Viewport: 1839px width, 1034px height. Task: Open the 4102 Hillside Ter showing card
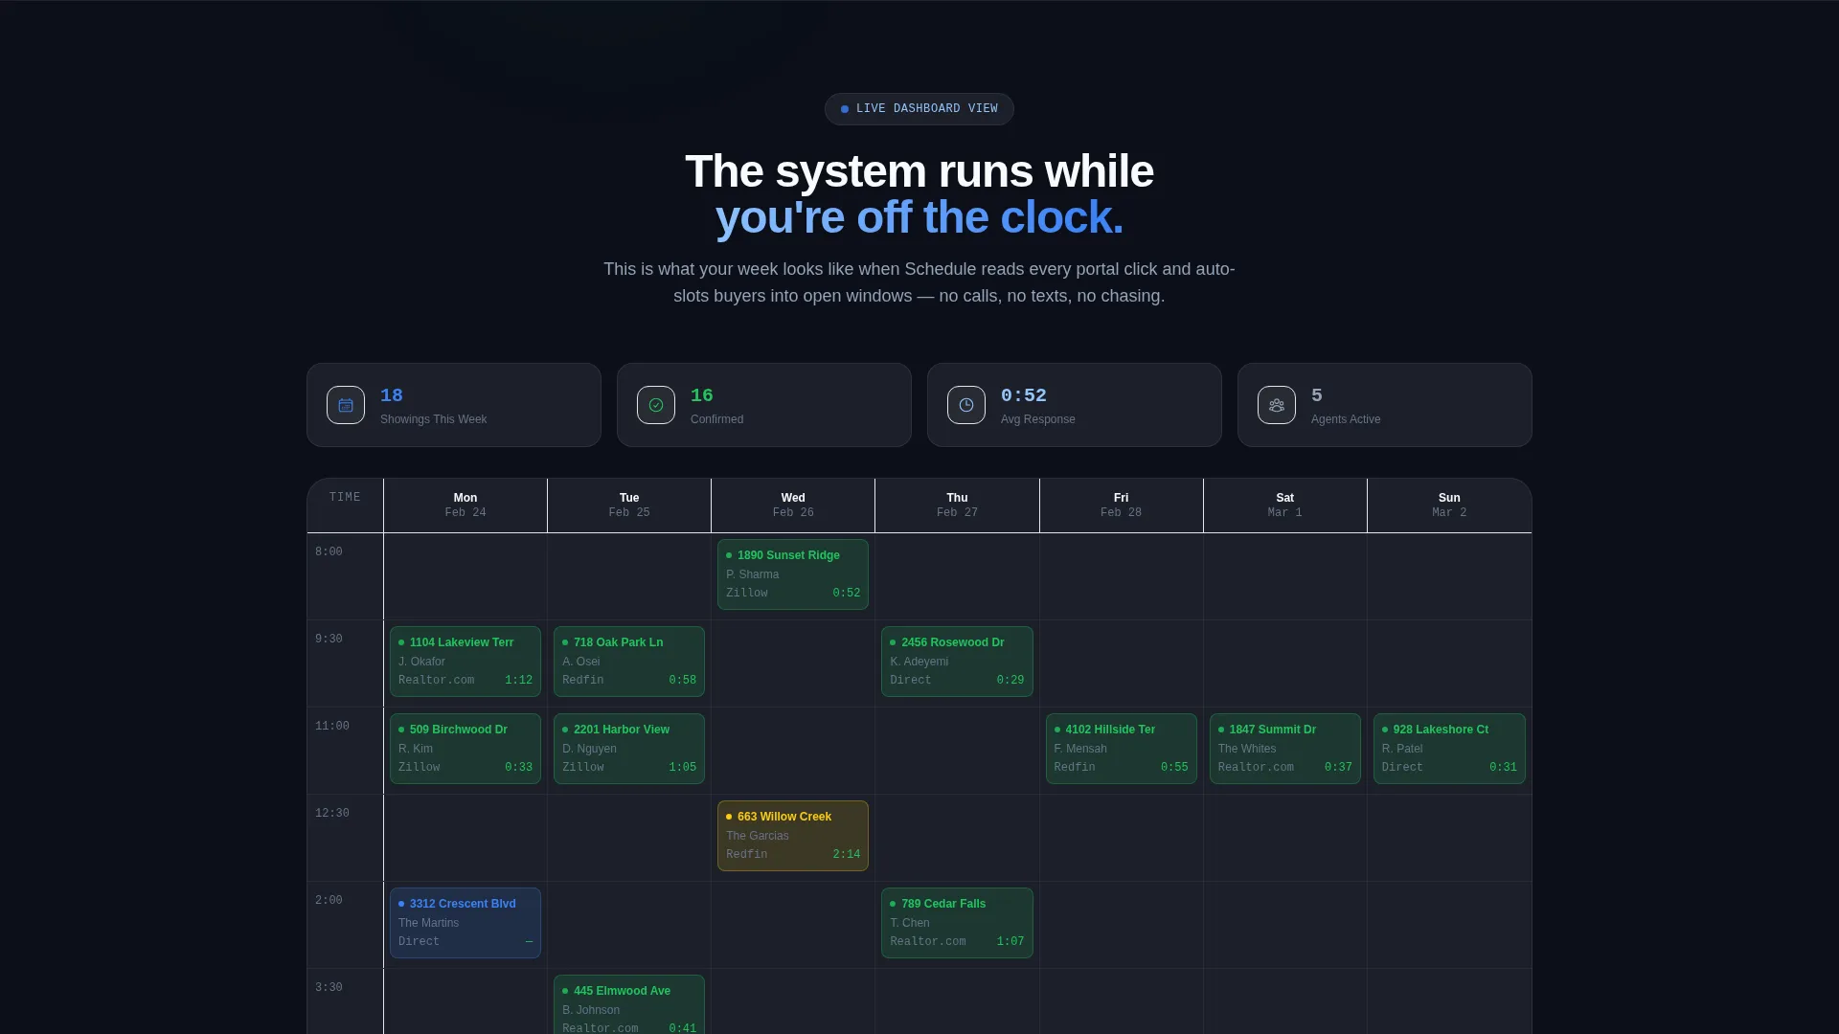[1122, 749]
